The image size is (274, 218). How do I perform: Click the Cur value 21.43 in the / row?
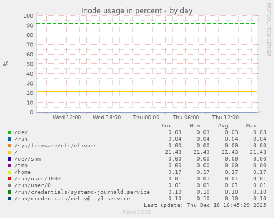[173, 152]
